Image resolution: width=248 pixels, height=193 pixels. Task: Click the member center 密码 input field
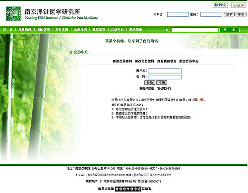[x=165, y=77]
